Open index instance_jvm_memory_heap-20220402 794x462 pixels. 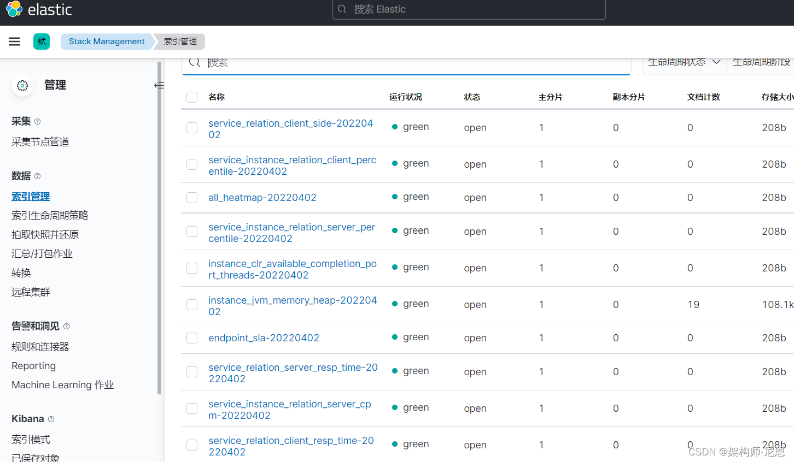(x=293, y=306)
